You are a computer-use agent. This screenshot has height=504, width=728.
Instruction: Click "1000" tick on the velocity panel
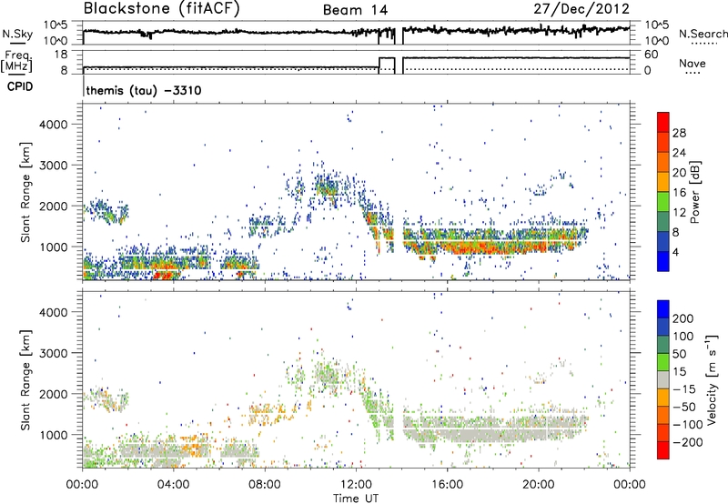coord(53,435)
